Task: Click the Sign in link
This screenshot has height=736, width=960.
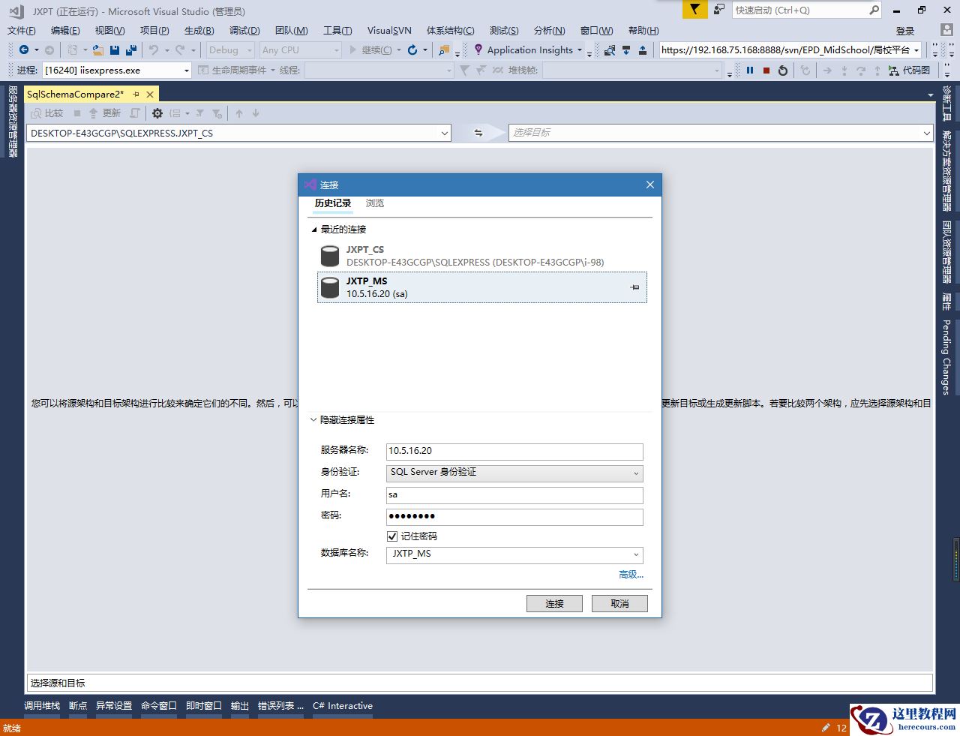Action: 905,31
